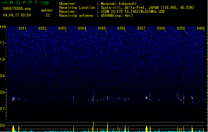
Task: Click the 0400 time axis label
Action: coord(201,28)
